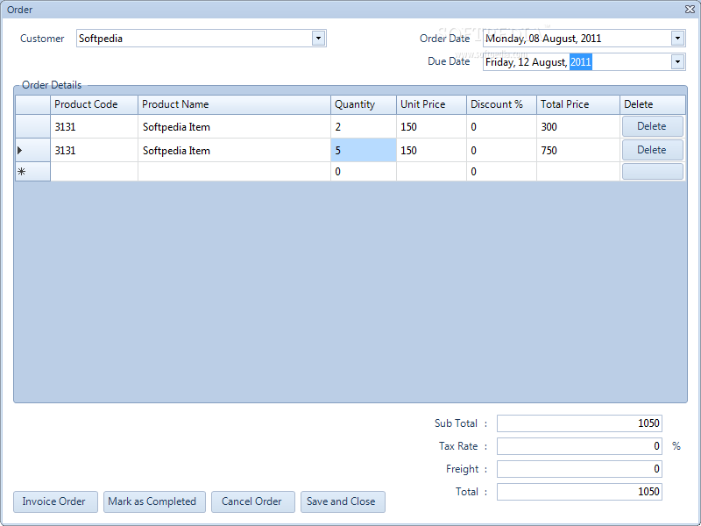
Task: Select the quantity cell showing 5
Action: tap(364, 150)
